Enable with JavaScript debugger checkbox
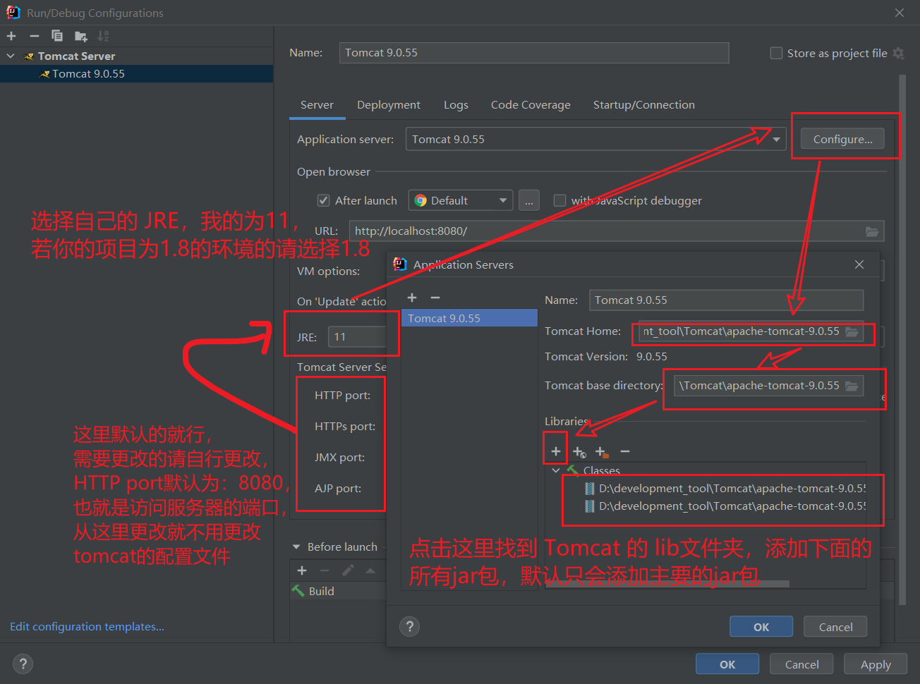The height and width of the screenshot is (684, 920). (x=559, y=200)
